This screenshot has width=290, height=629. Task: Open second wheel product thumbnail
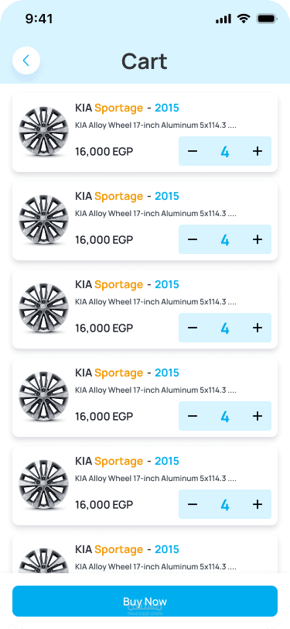[x=43, y=220]
